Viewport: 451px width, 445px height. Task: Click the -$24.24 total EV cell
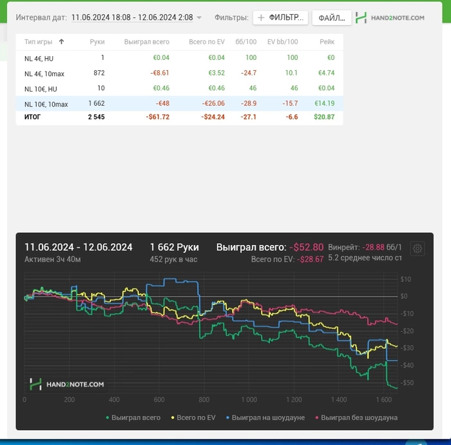(213, 117)
